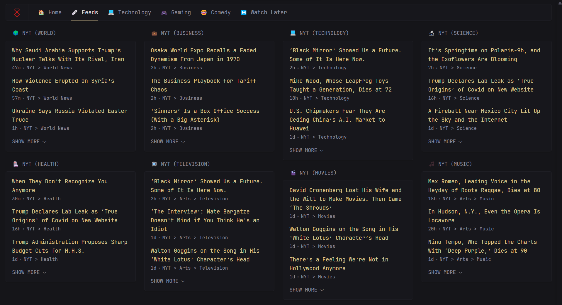Expand SHOW MORE in NYT (SCIENCE)

coord(445,142)
